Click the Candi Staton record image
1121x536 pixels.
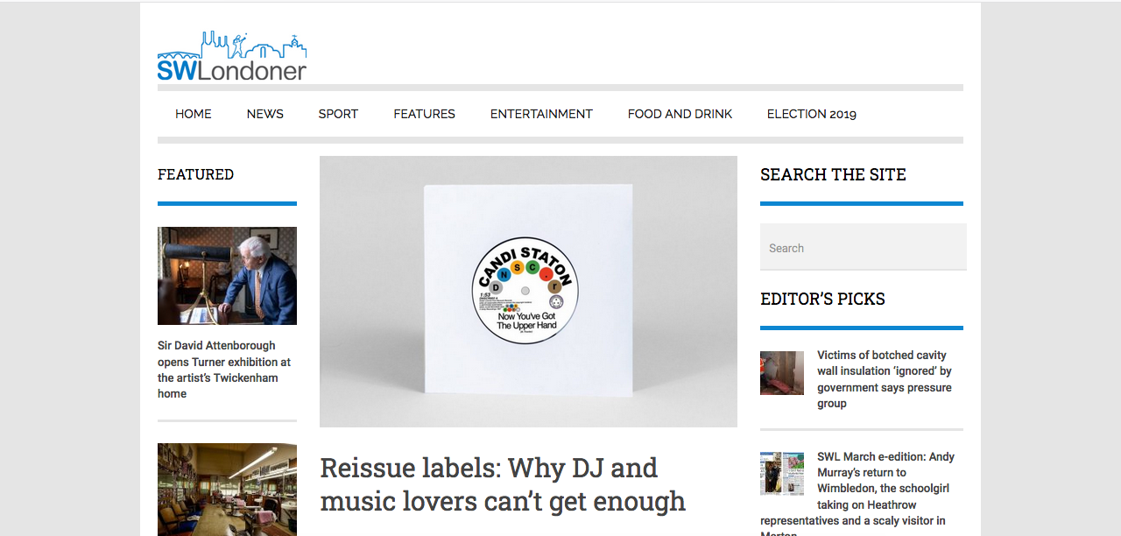click(528, 292)
